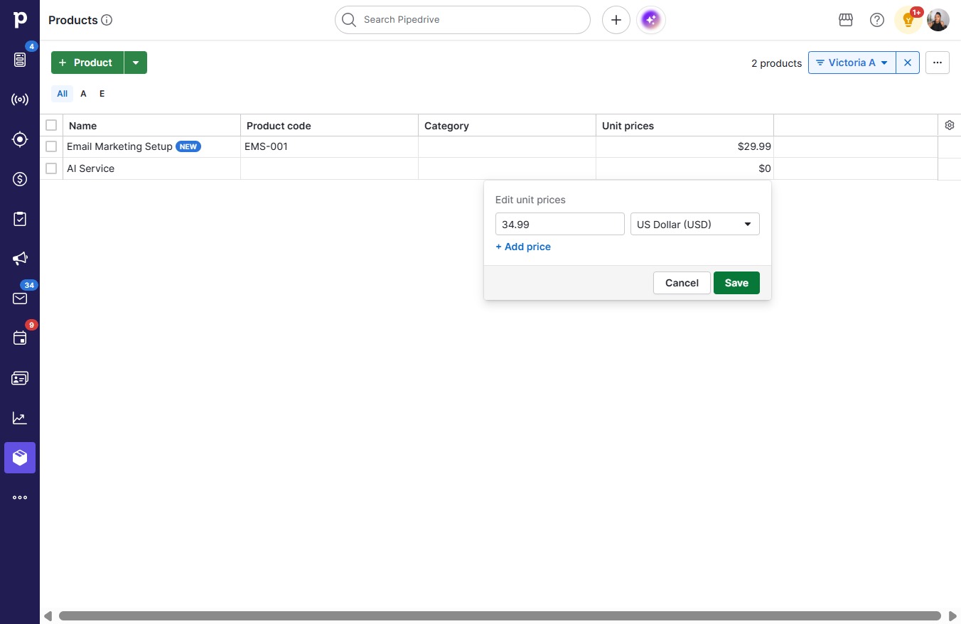The height and width of the screenshot is (624, 961).
Task: Select the Products box icon in sidebar
Action: tap(20, 458)
